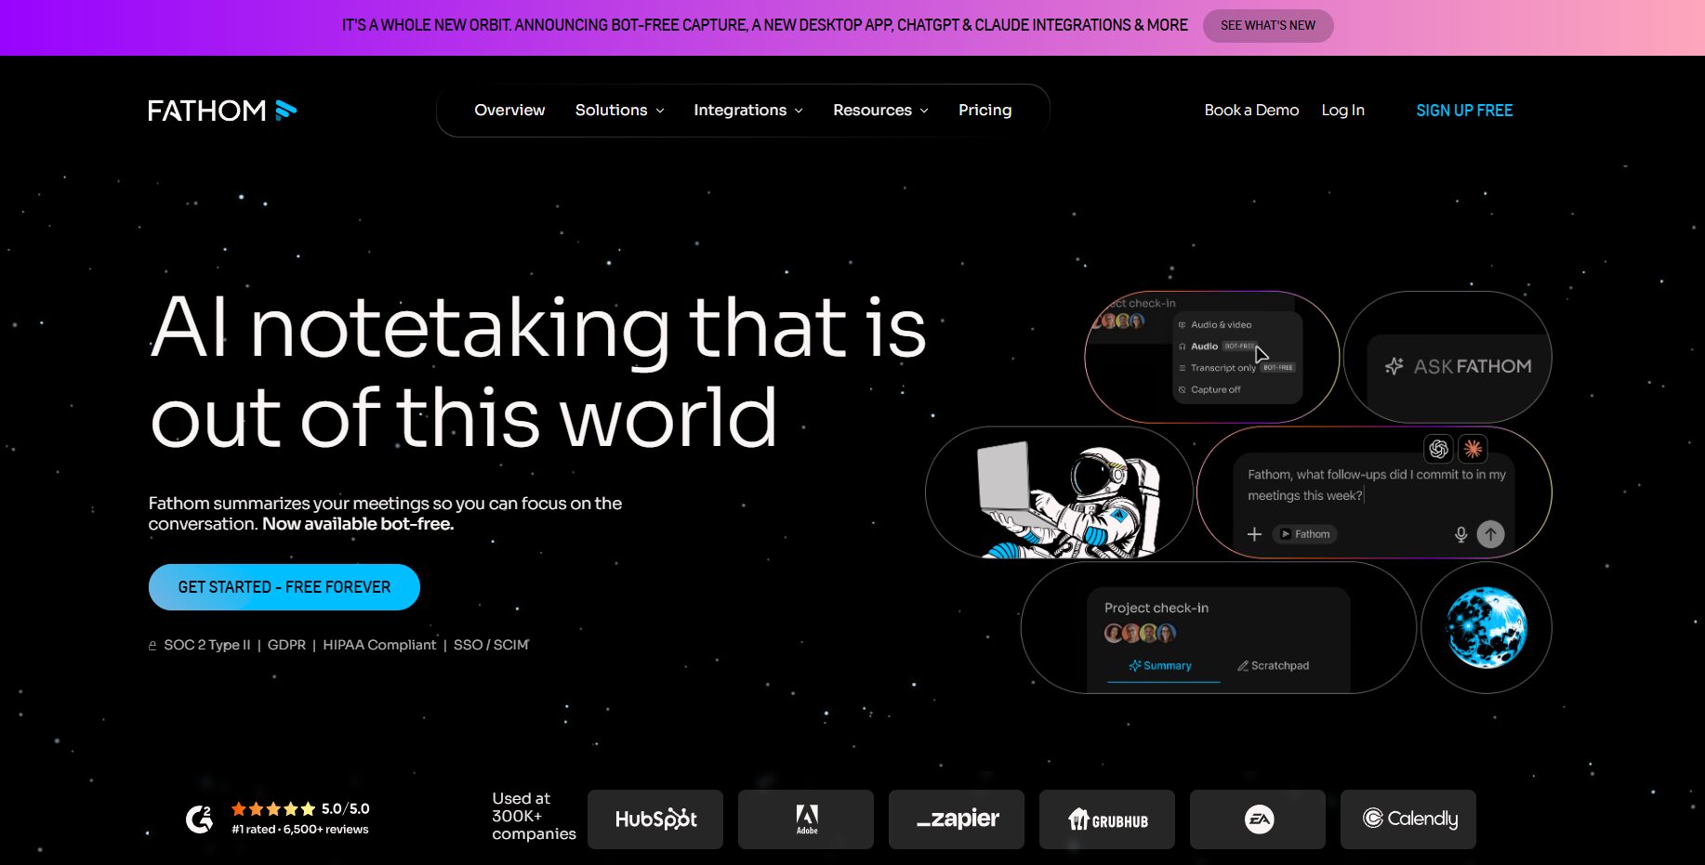Click the astronaut with laptop image

click(x=1068, y=499)
